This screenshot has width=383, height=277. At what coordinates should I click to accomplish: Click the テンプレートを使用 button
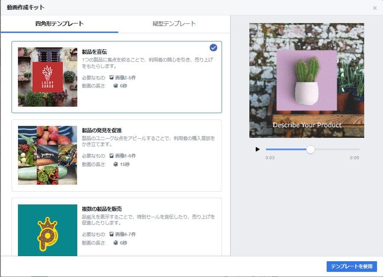(x=351, y=266)
